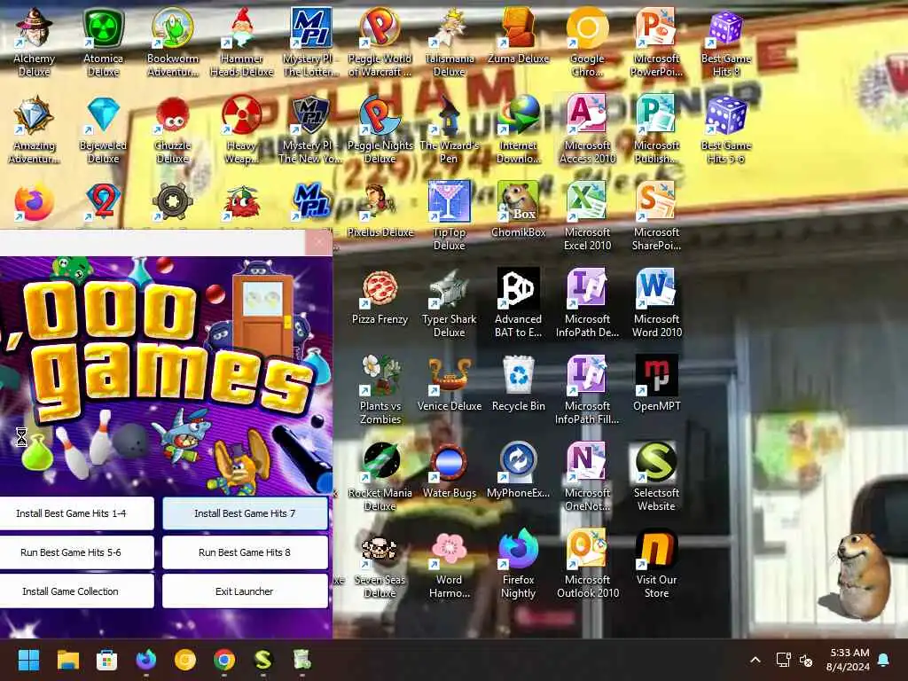Select the OpenMPT desktop icon
The height and width of the screenshot is (681, 908).
click(x=657, y=383)
